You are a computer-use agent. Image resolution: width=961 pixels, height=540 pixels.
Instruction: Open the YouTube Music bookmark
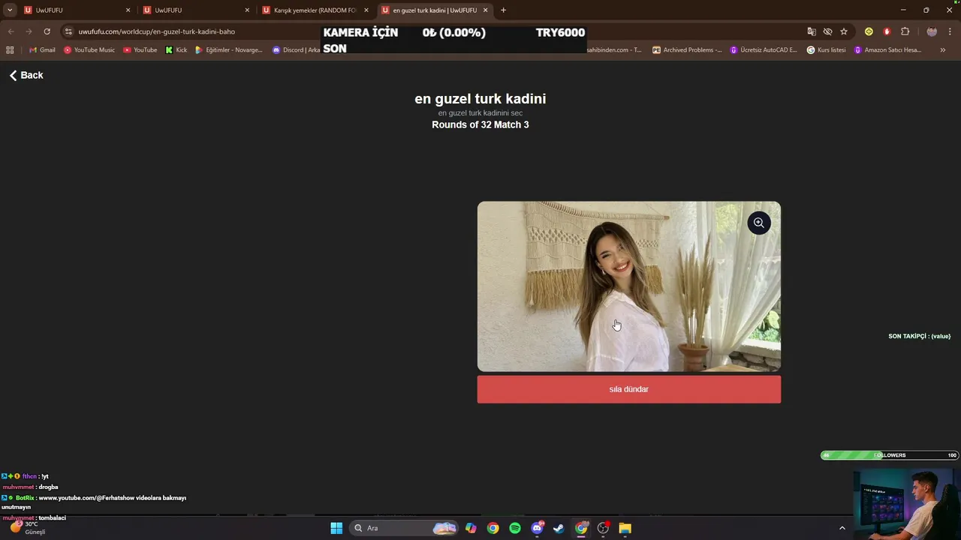[x=89, y=50]
